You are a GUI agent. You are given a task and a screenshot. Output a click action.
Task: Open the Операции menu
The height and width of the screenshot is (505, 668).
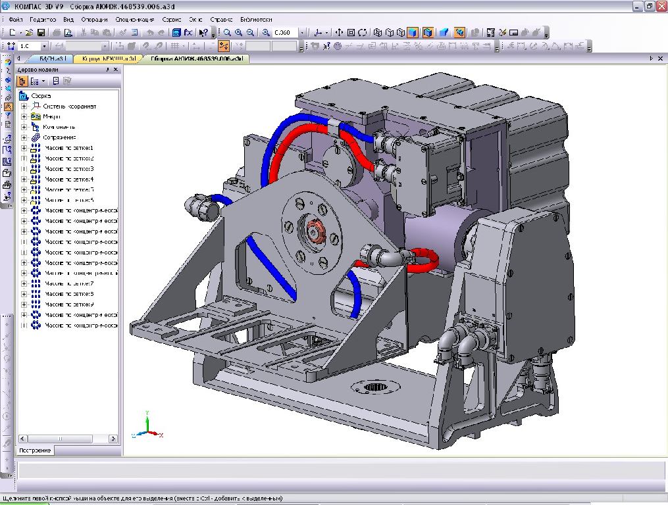[x=94, y=20]
